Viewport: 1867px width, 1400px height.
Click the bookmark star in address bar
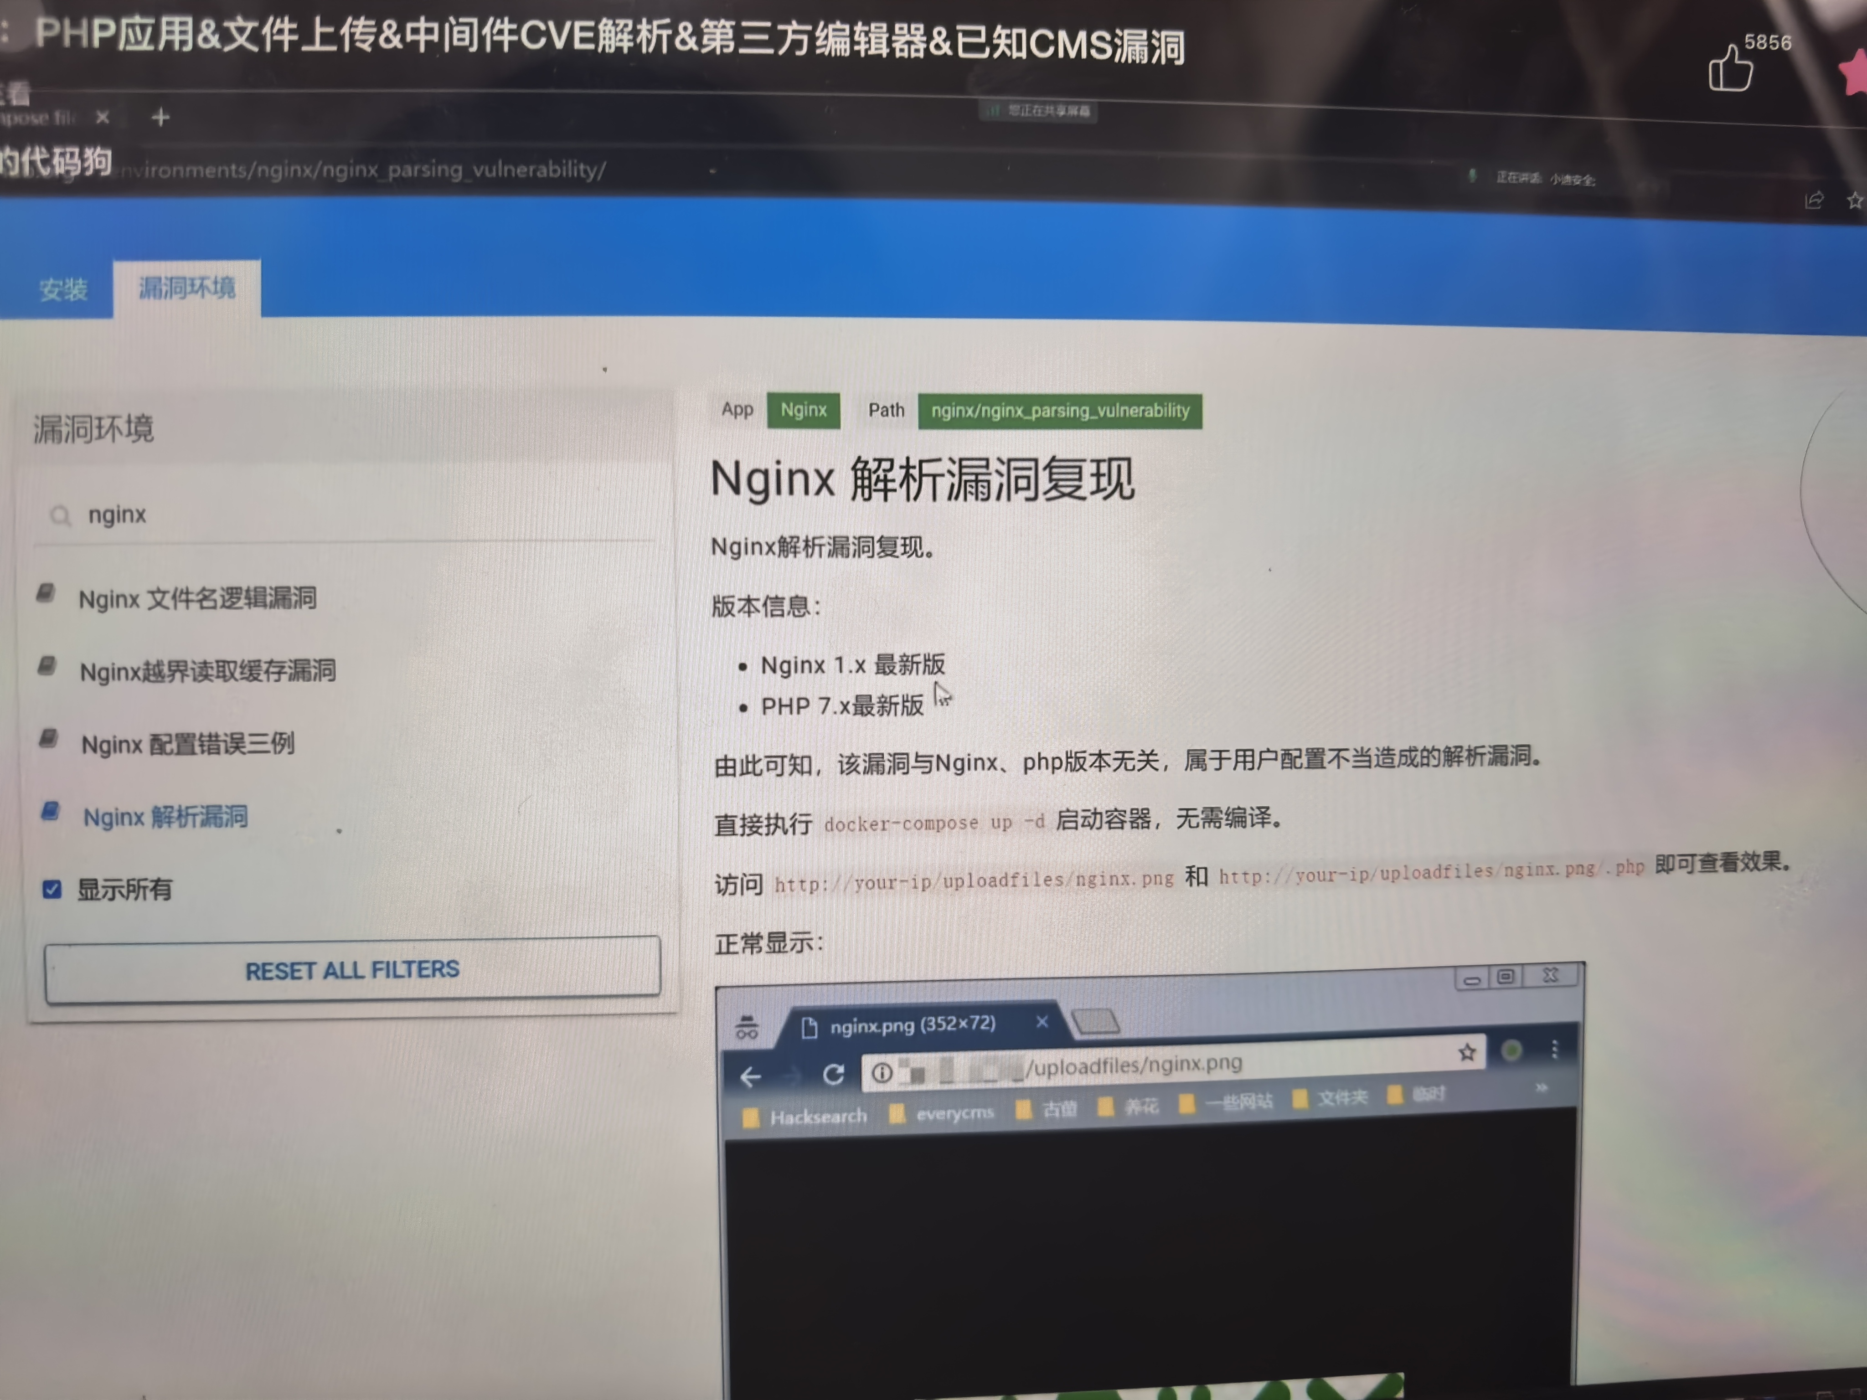[1854, 201]
